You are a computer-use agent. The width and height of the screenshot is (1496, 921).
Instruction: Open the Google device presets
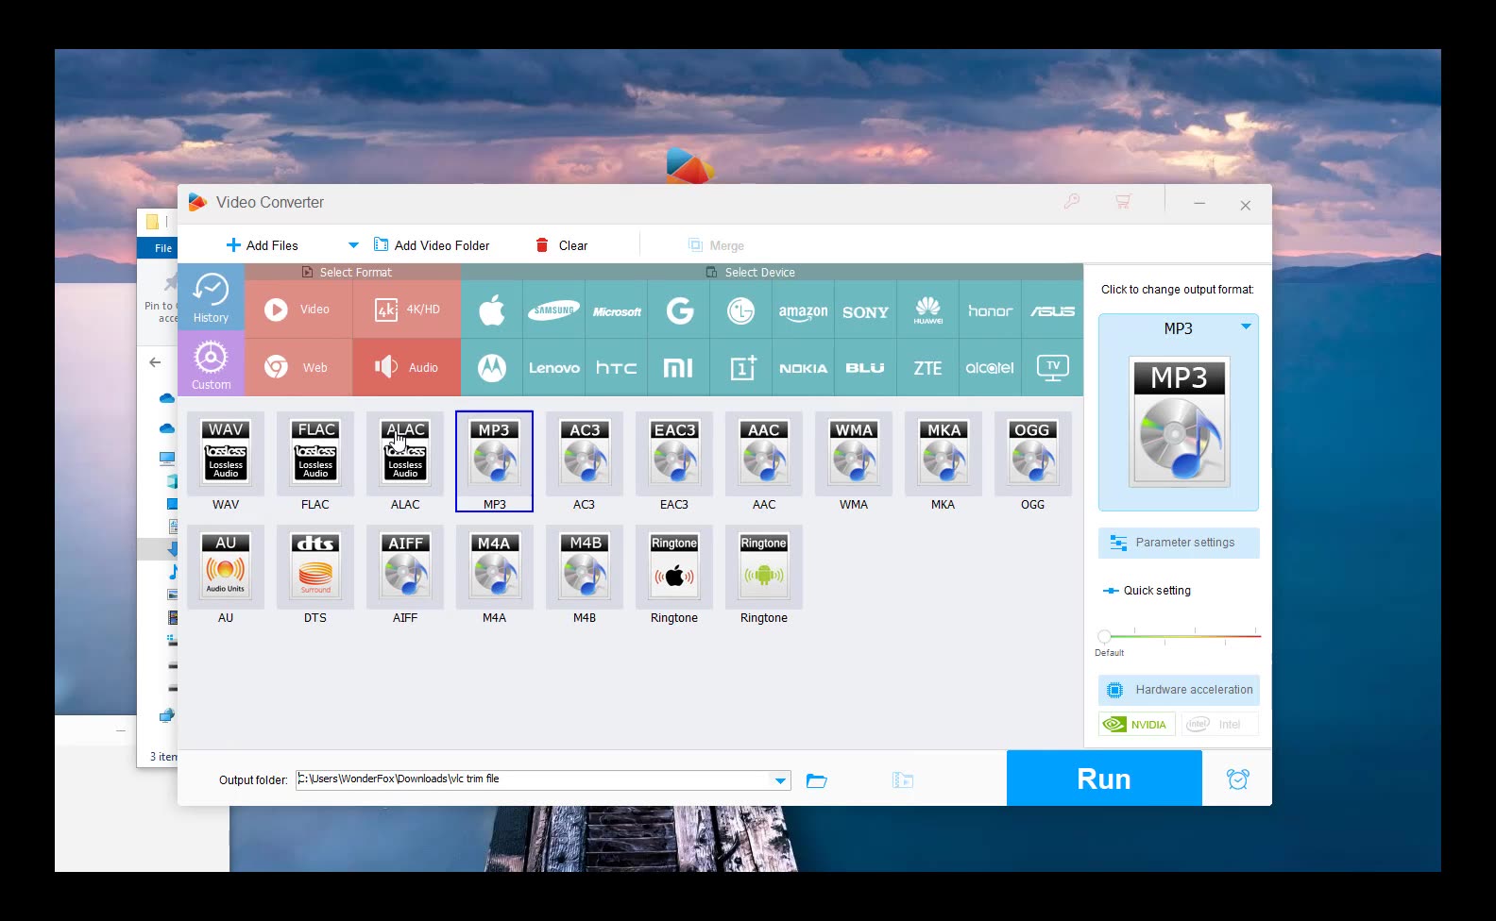pyautogui.click(x=679, y=310)
